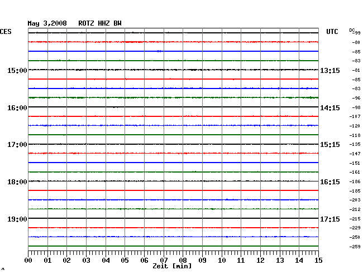Select minute tick label '08'

[183, 261]
